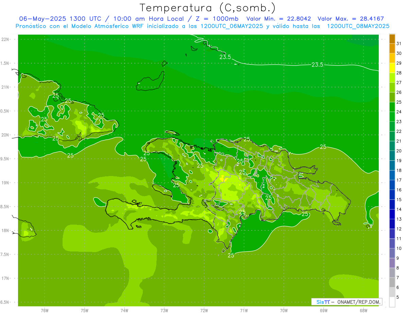Click the colorbar label '15'

pos(399,199)
